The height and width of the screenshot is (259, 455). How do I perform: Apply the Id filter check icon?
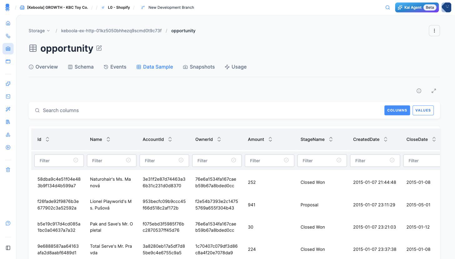(x=76, y=160)
